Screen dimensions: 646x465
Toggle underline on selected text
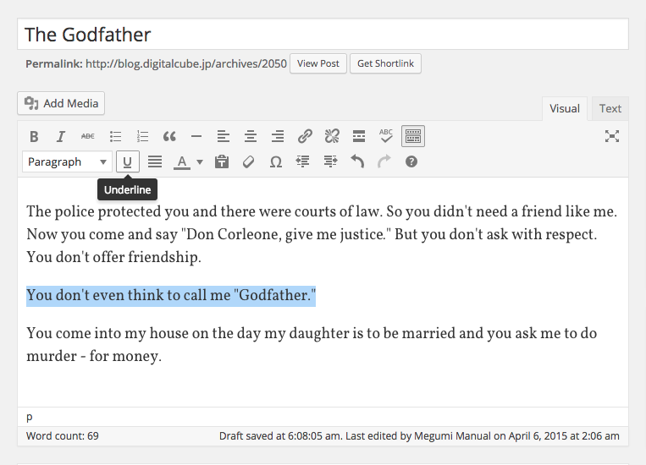(x=128, y=161)
